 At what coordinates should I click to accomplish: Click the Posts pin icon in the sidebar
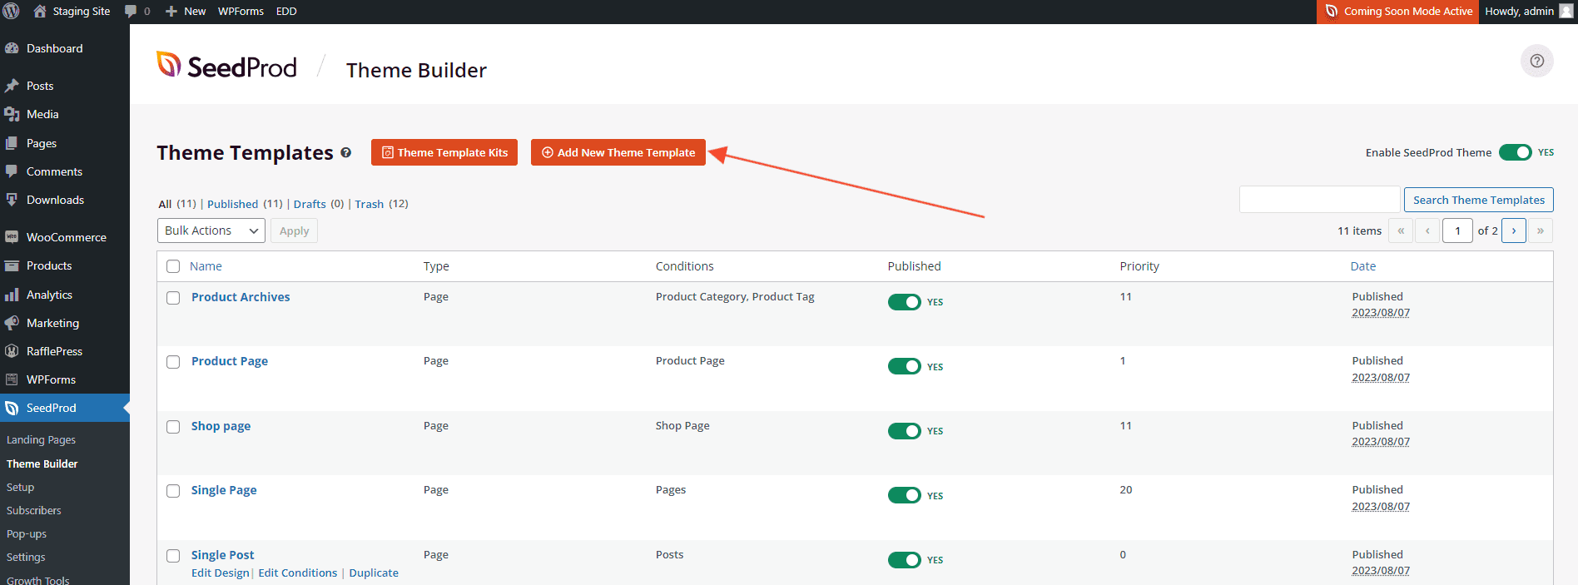coord(12,86)
